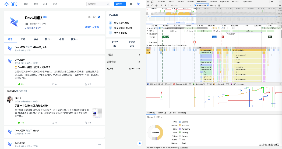282x149 pixels.
Task: Like the css triangle generator article
Action: pos(21,123)
